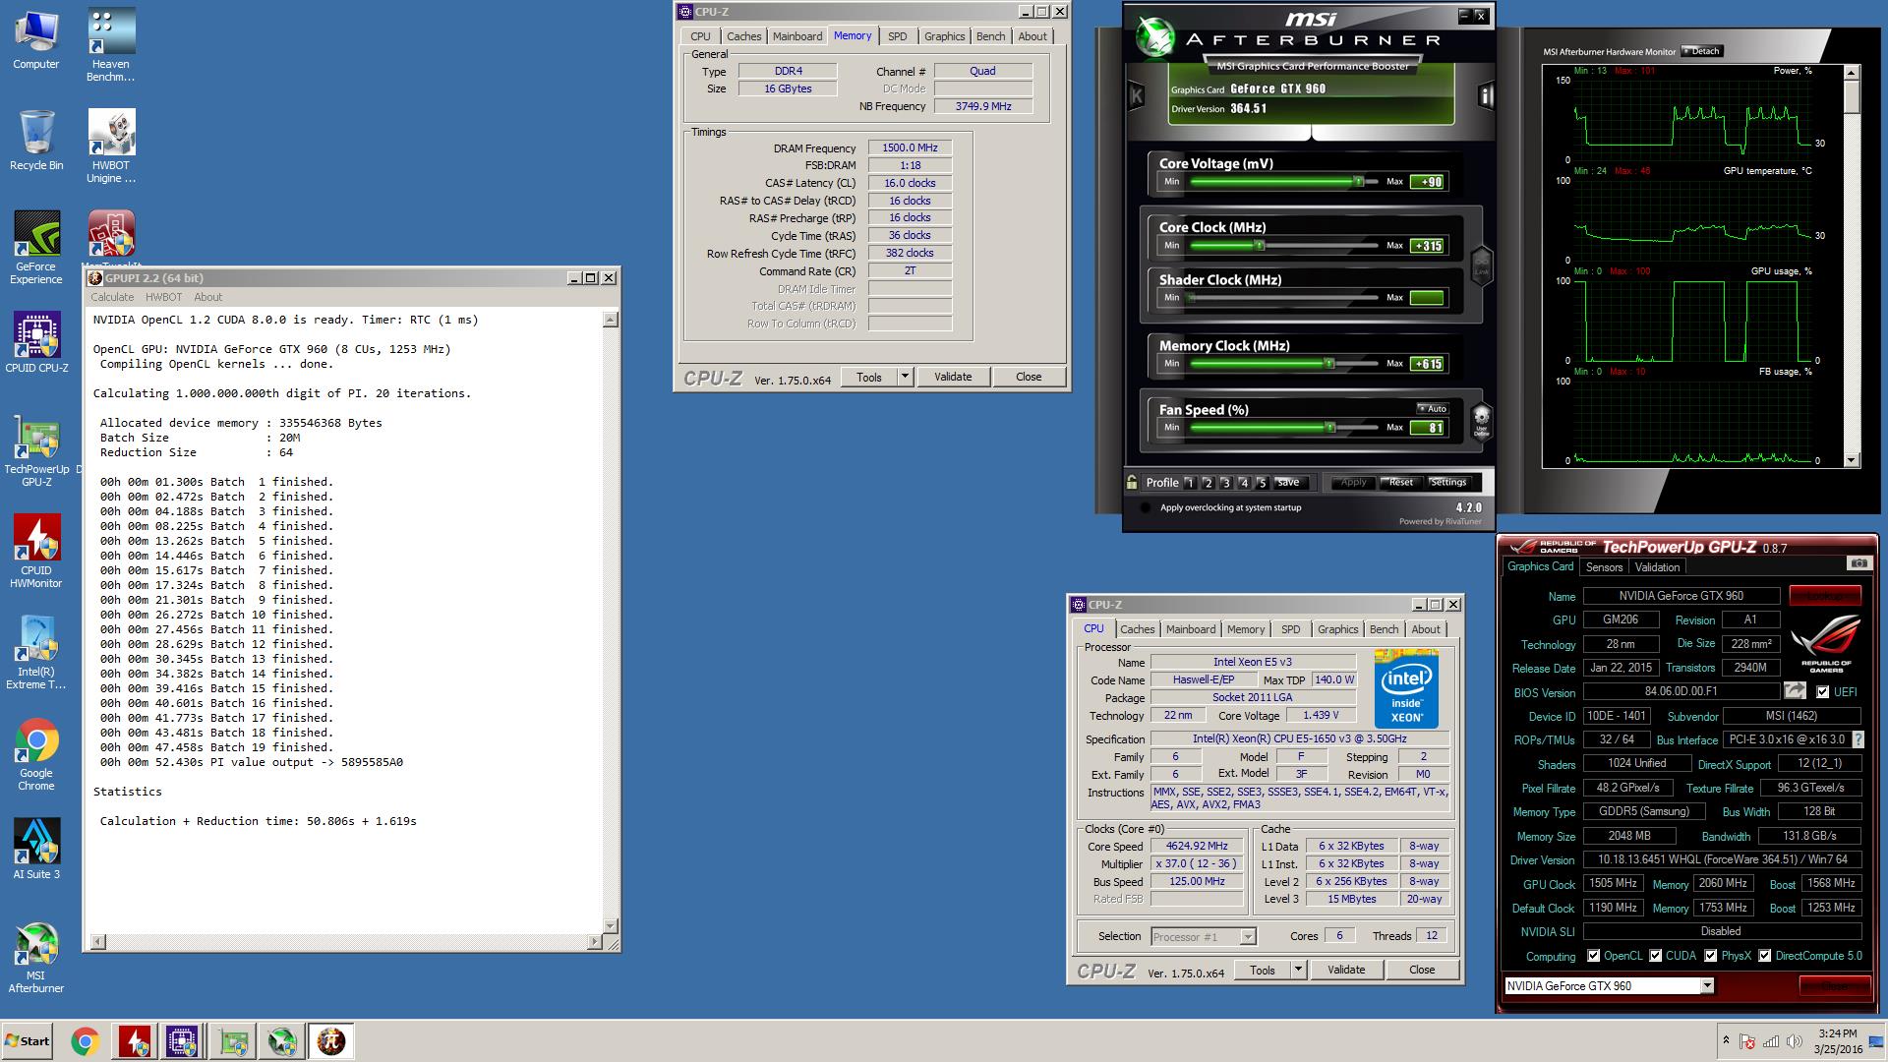This screenshot has height=1062, width=1888.
Task: Select the MSI Afterburner desktop icon
Action: coord(36,957)
